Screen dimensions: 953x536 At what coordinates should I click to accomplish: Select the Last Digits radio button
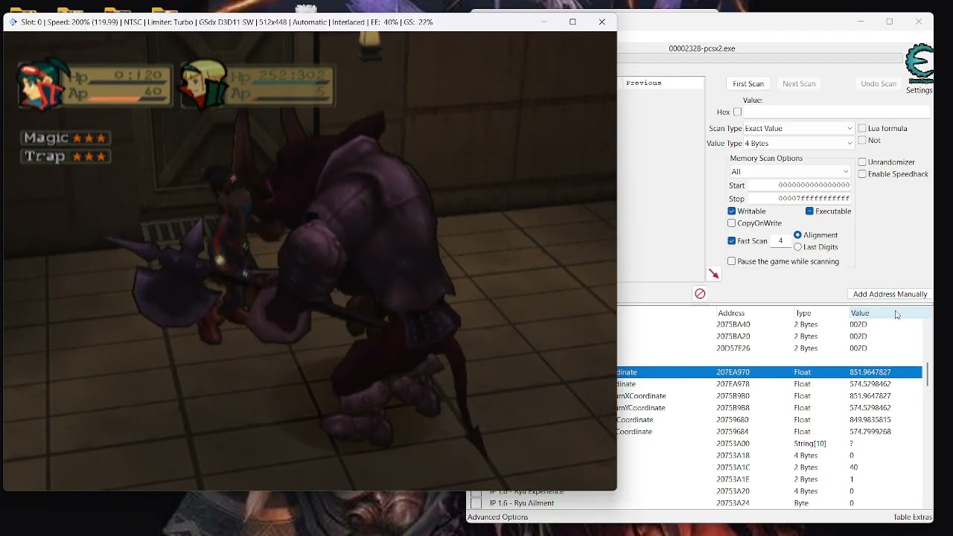[798, 246]
